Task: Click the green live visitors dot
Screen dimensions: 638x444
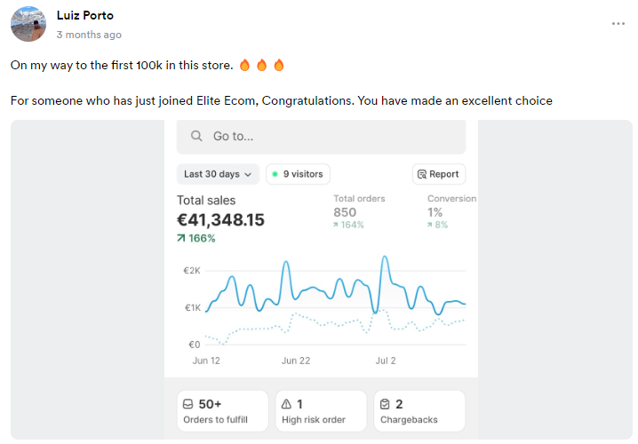Action: pyautogui.click(x=275, y=174)
